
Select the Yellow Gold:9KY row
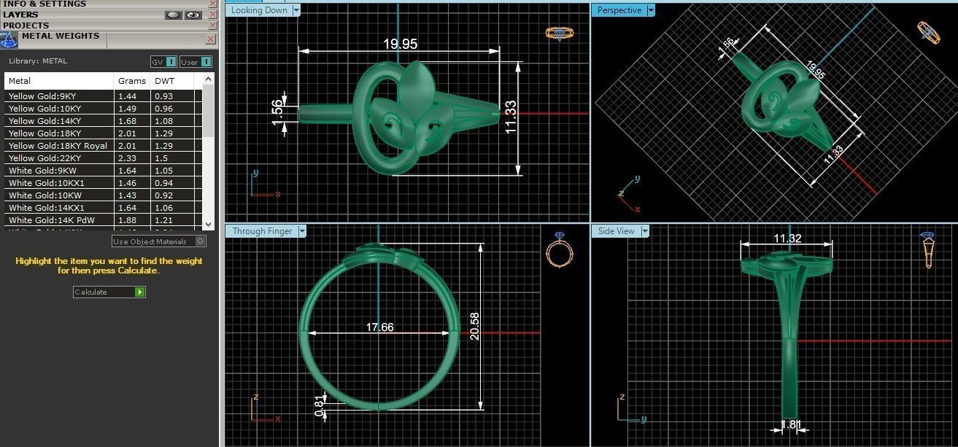pos(104,96)
